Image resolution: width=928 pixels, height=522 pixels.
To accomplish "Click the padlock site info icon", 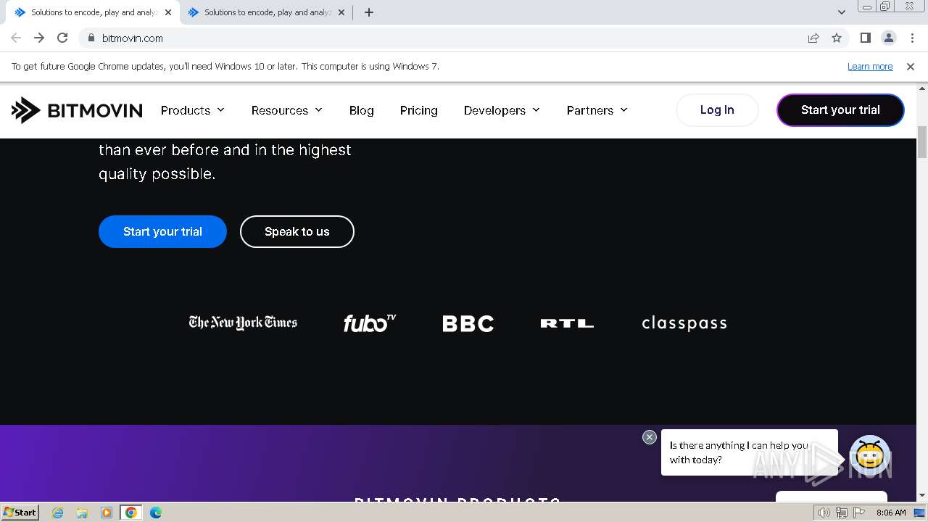I will point(91,38).
